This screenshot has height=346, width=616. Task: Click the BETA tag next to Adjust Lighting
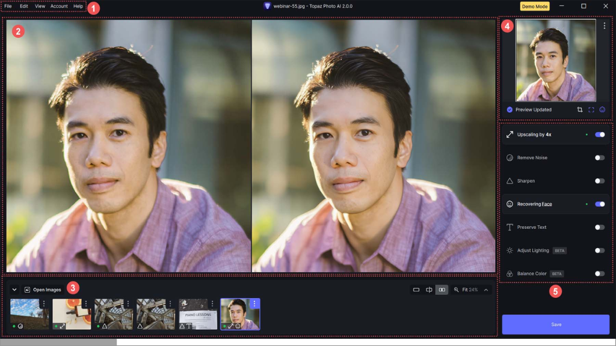coord(559,250)
